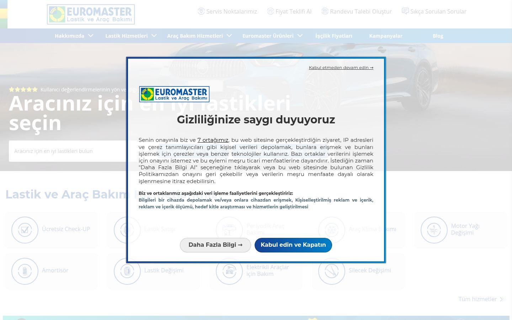This screenshot has height=320, width=512.
Task: Open the Lastik Hizmetleri menu item
Action: (126, 36)
